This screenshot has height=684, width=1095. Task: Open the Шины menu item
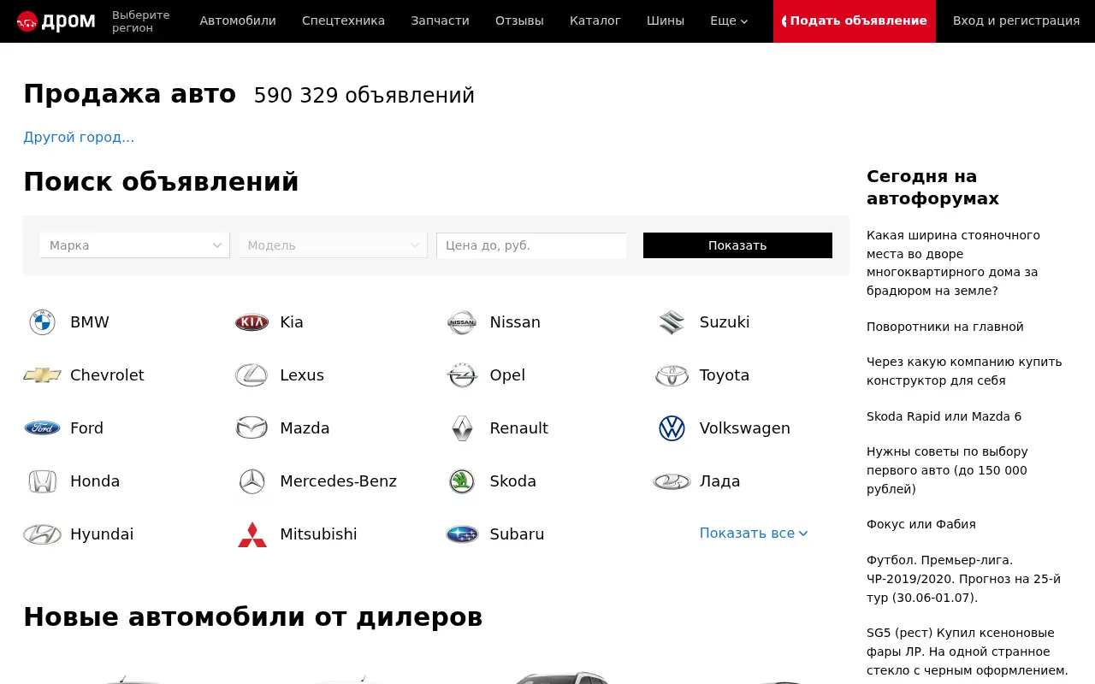[666, 21]
